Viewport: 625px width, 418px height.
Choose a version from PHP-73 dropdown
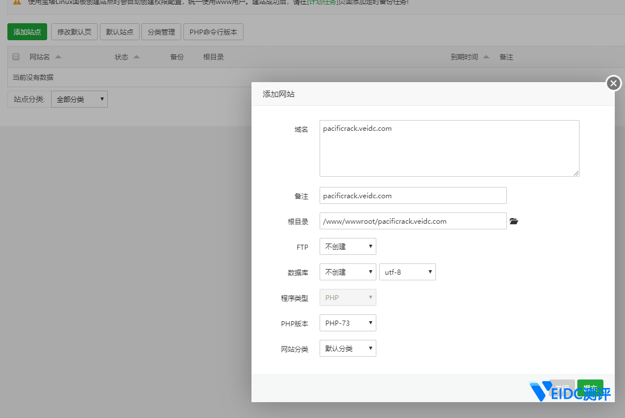pos(347,323)
